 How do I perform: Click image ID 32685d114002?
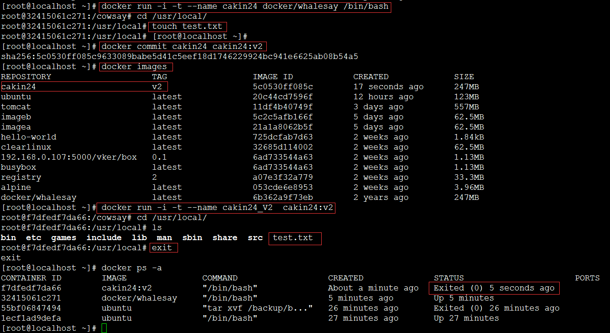point(283,147)
